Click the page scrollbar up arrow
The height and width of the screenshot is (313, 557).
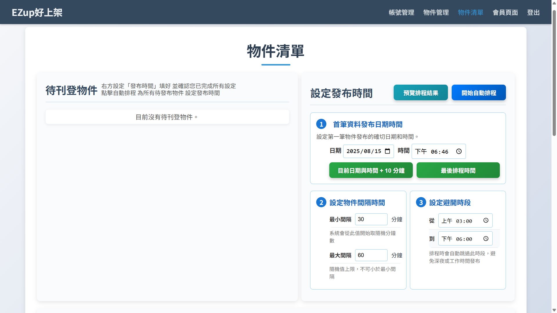[x=554, y=3]
